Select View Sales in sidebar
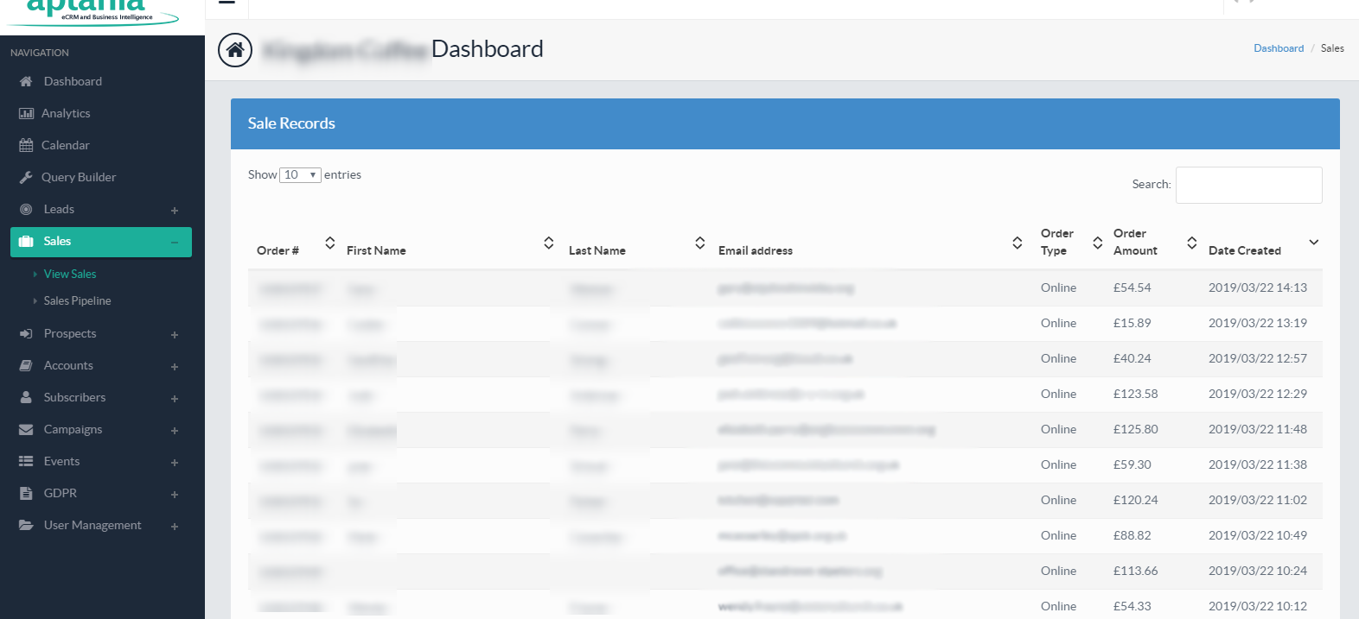 (x=70, y=274)
